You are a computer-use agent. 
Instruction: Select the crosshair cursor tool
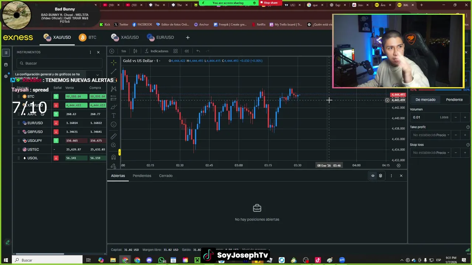pos(114,63)
